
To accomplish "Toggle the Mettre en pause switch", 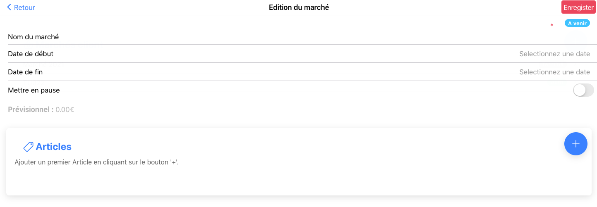I will [x=583, y=90].
